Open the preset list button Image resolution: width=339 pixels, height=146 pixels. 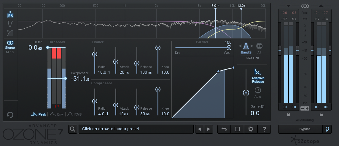237,129
